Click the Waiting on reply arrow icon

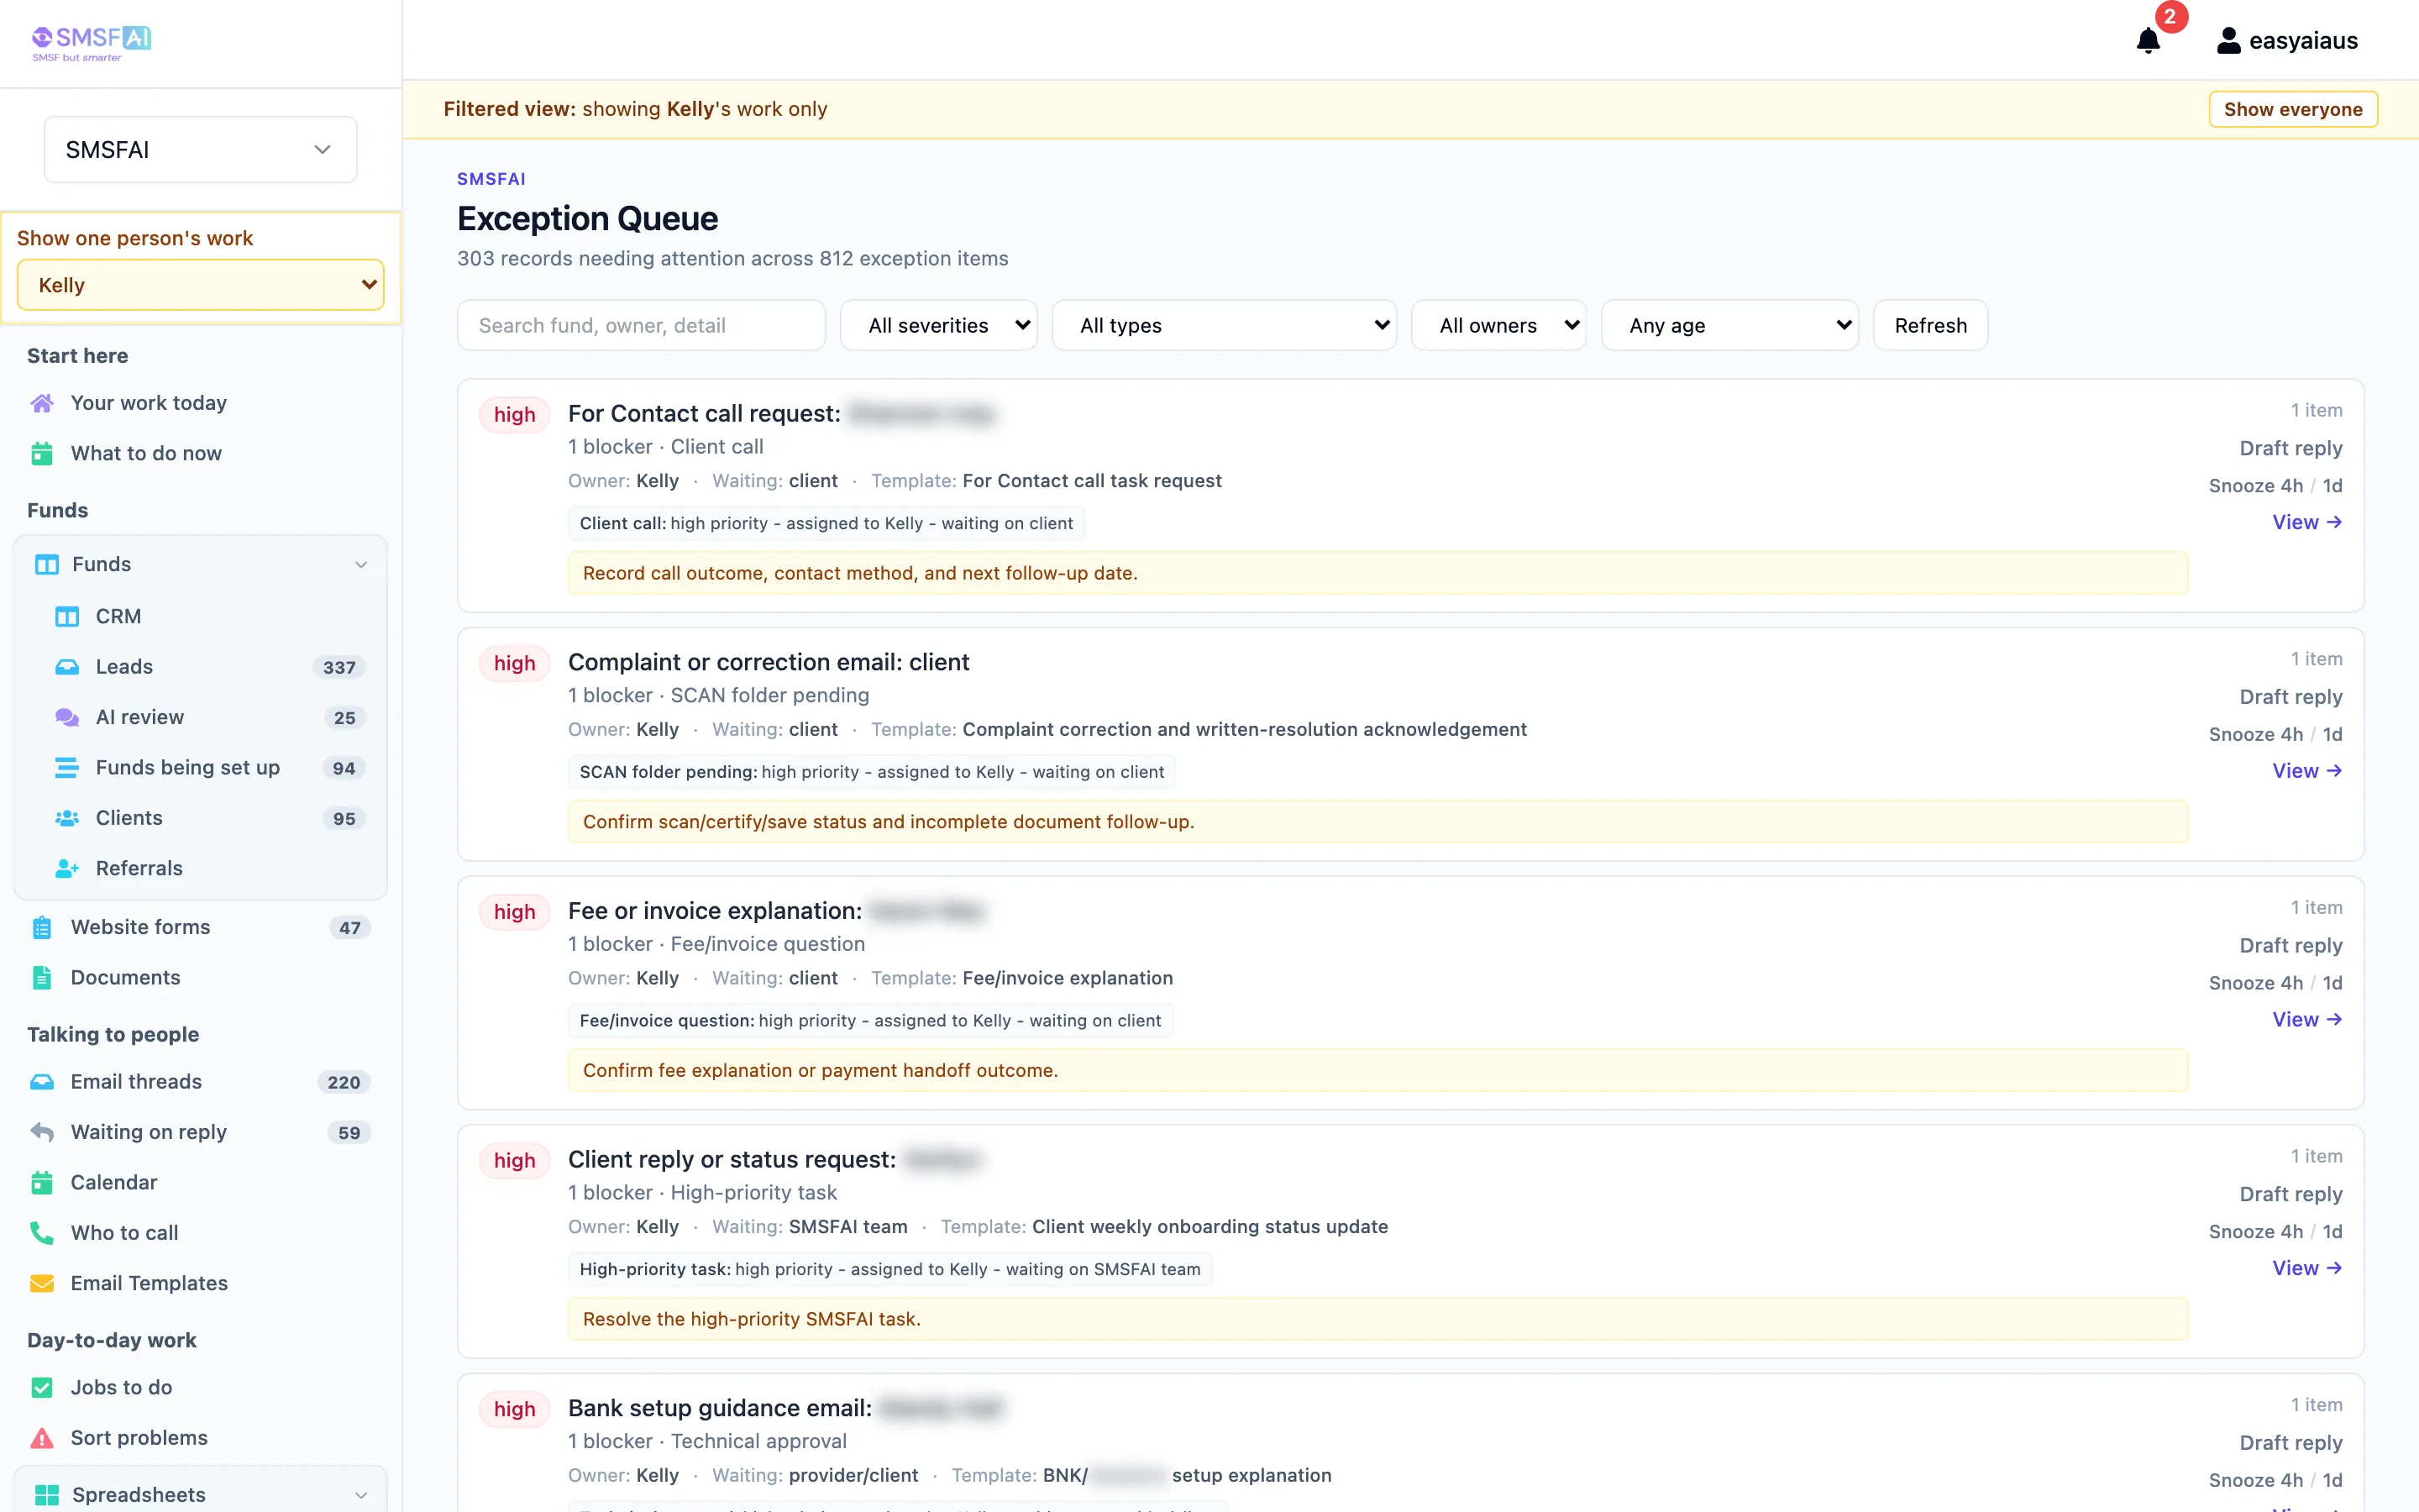click(x=42, y=1132)
